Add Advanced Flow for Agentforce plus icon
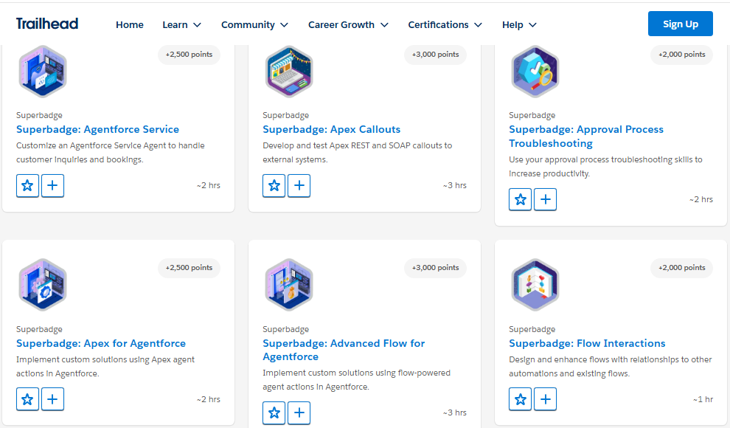Screen dimensions: 730x428 (299, 413)
